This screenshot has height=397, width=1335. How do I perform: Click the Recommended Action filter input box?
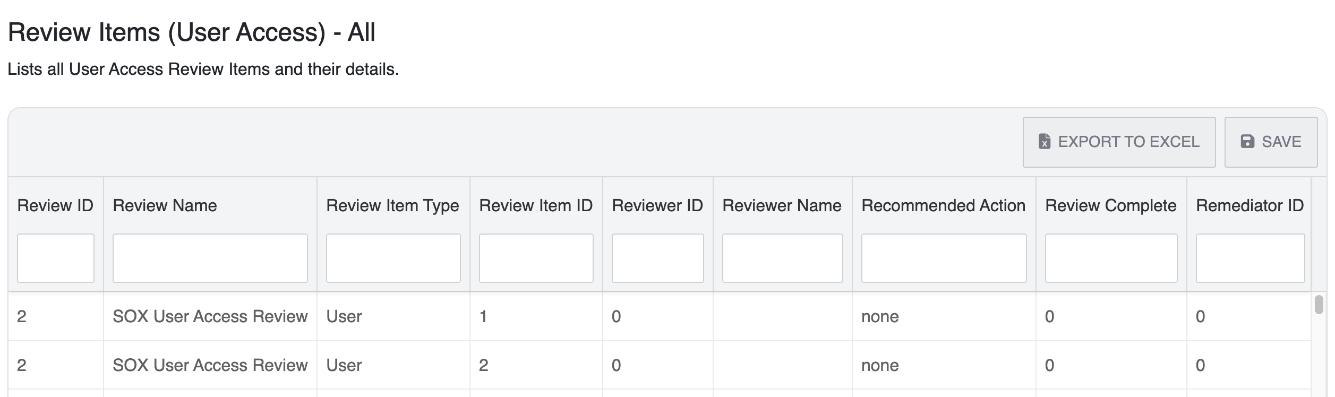click(944, 257)
